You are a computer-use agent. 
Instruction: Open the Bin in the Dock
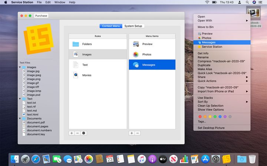pos(252,159)
